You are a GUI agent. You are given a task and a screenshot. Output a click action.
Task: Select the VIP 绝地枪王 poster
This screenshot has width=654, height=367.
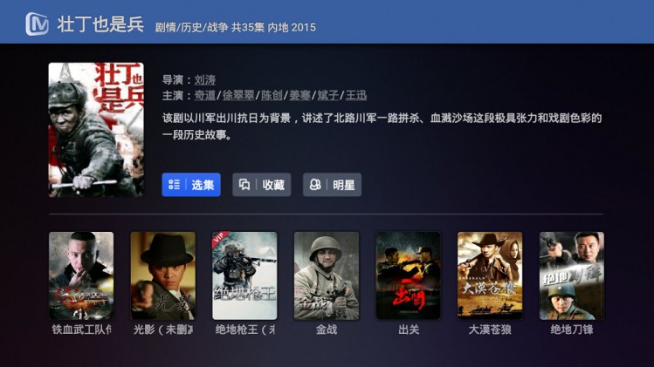click(244, 275)
